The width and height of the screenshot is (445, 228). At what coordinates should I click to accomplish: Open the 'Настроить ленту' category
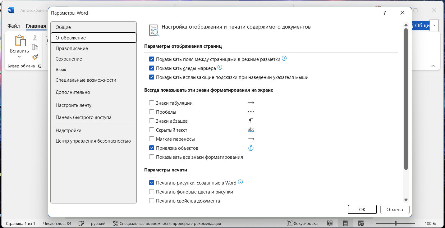[x=73, y=105]
